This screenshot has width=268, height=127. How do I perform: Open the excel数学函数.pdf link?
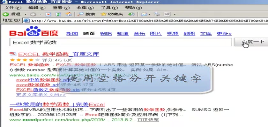click(x=38, y=85)
